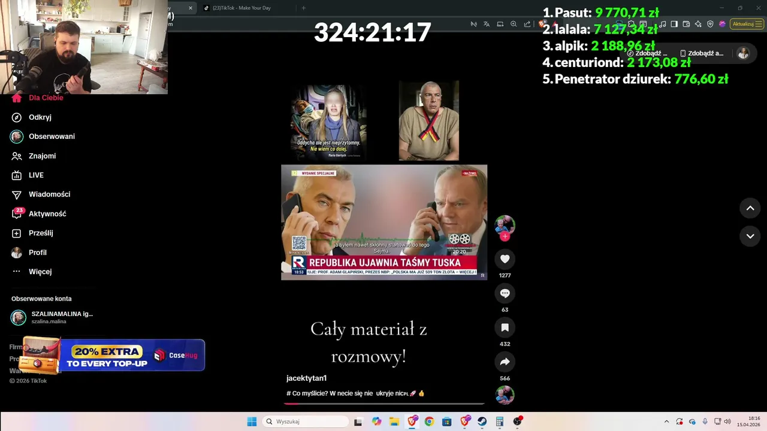Click the zoom magnifier in address bar

pyautogui.click(x=514, y=24)
